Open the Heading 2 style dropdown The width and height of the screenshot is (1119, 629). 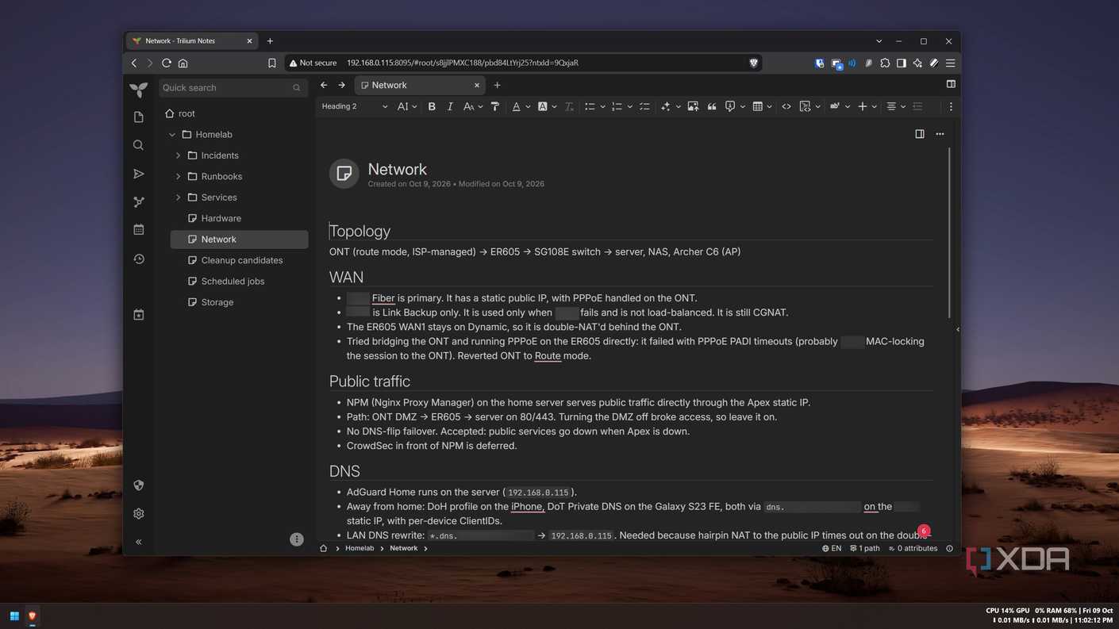tap(355, 106)
